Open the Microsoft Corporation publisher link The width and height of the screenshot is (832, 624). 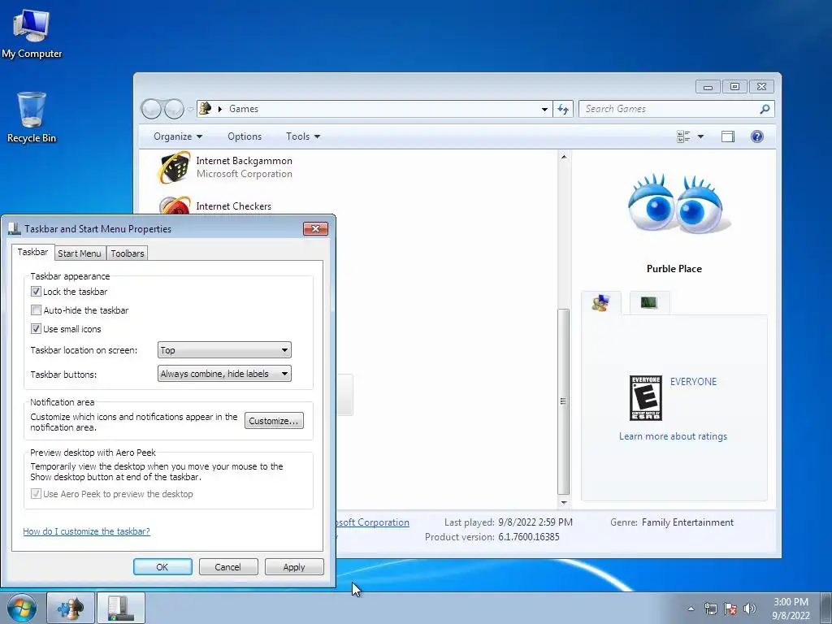(372, 522)
